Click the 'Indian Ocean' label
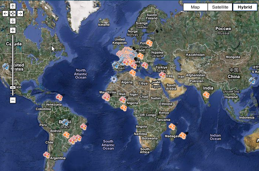The image size is (259, 171). 215,137
